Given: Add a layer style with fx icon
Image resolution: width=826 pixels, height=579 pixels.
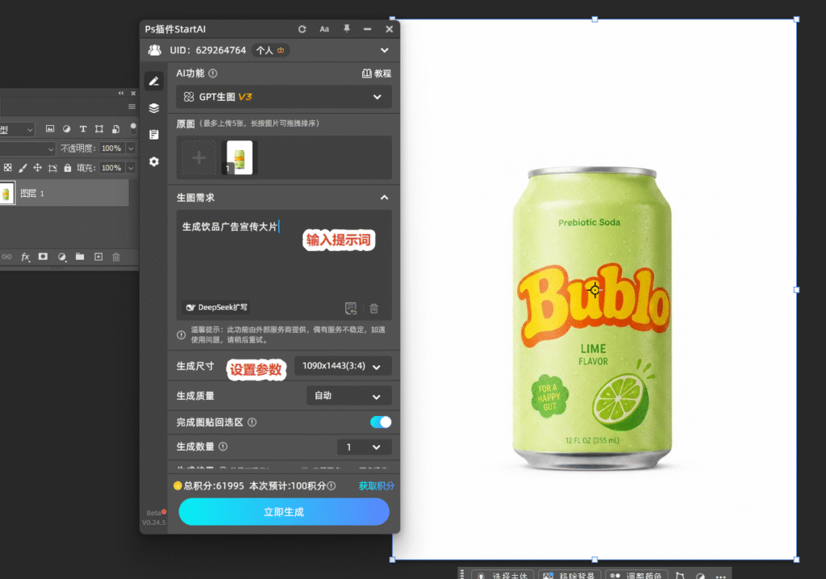Looking at the screenshot, I should (x=25, y=256).
